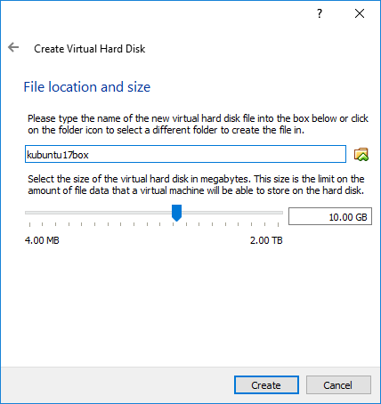The width and height of the screenshot is (381, 404).
Task: Click the 2.00 TB maximum label
Action: [266, 240]
